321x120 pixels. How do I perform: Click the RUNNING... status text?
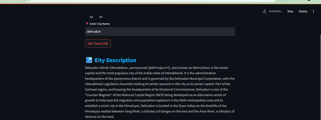(x=276, y=12)
